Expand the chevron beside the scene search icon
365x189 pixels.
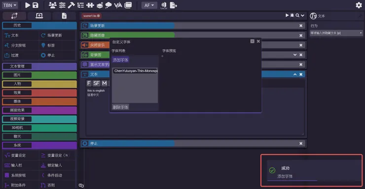point(302,16)
